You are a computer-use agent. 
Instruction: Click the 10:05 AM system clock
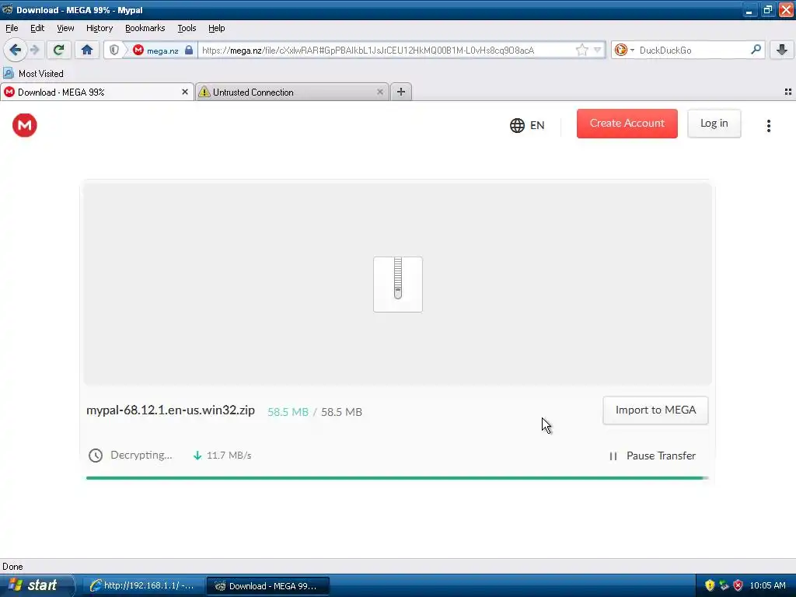pos(767,585)
